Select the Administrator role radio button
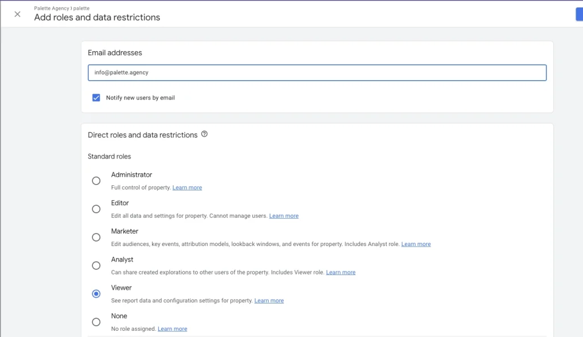 96,181
